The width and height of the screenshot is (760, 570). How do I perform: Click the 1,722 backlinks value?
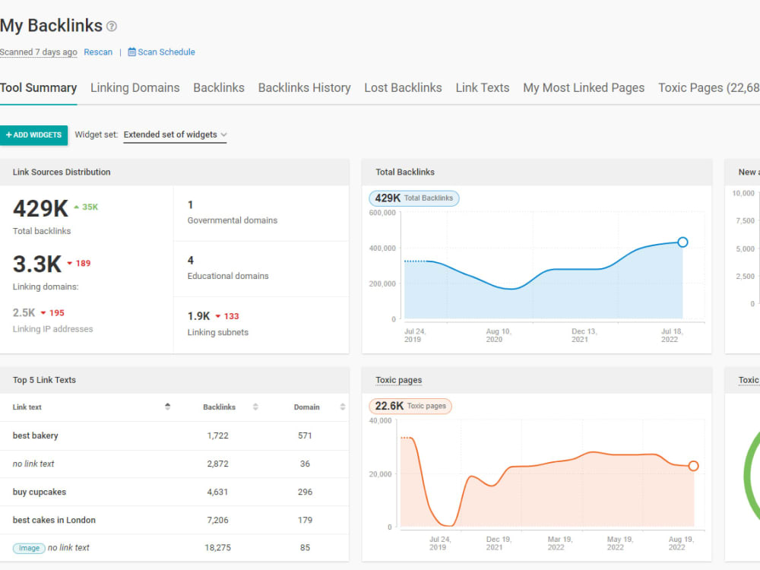coord(217,435)
